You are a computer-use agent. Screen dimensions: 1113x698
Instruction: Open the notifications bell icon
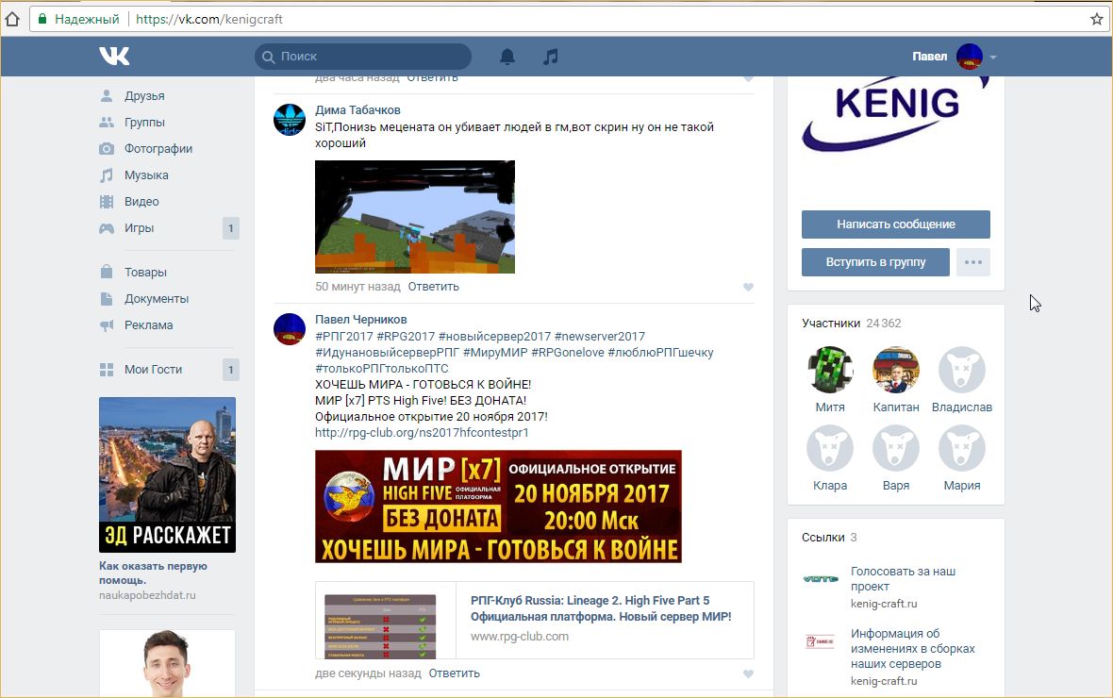(507, 57)
